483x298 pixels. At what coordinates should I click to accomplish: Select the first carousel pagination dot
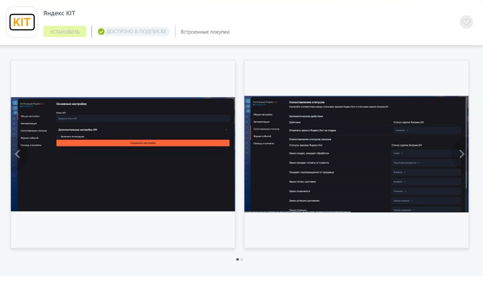pyautogui.click(x=237, y=259)
